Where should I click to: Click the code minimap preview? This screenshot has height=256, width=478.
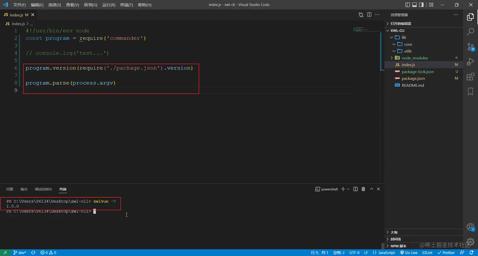(x=366, y=29)
